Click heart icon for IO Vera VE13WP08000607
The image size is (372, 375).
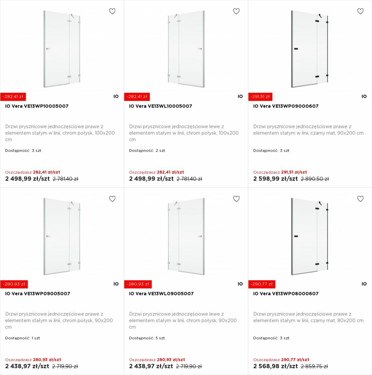point(360,199)
